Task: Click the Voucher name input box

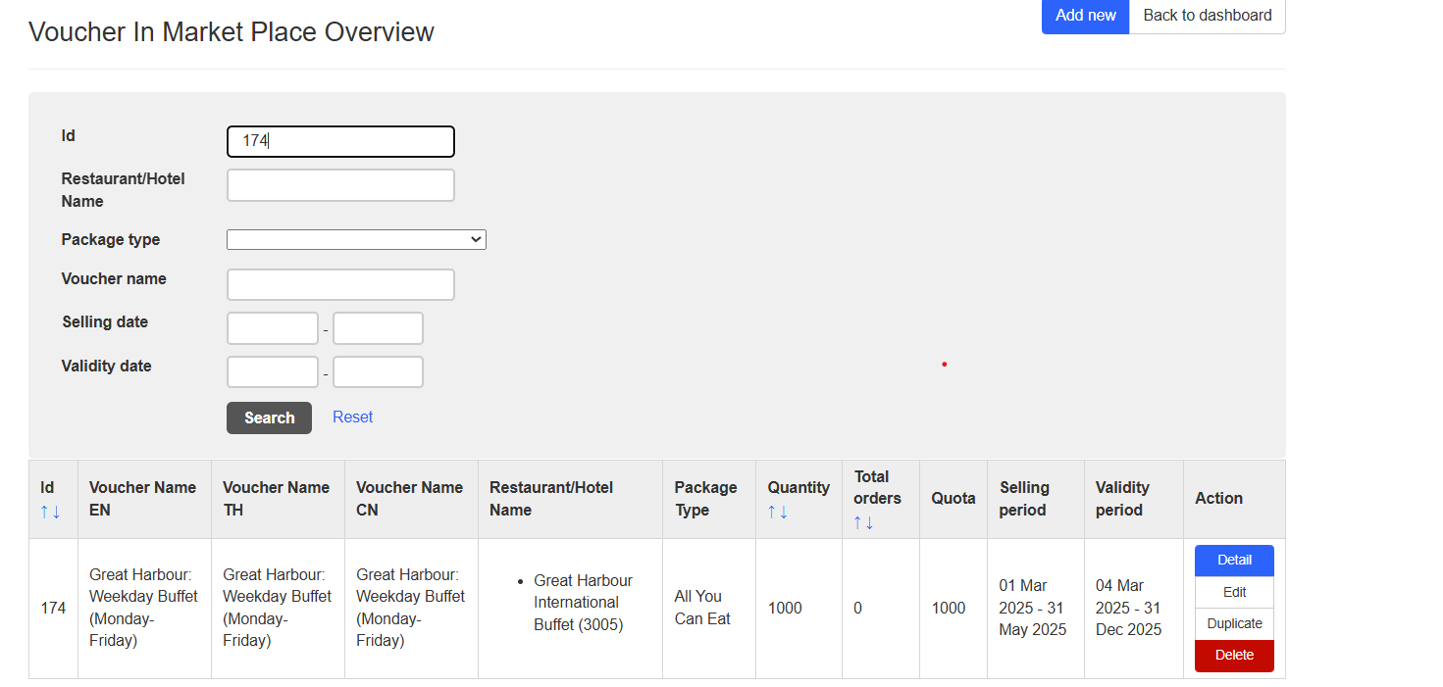Action: click(x=340, y=284)
